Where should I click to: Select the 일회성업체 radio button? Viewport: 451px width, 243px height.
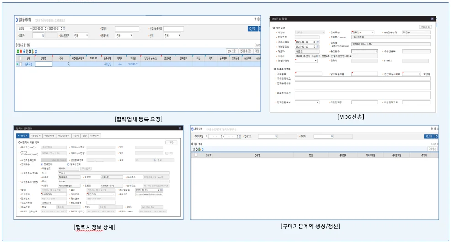(x=68, y=164)
